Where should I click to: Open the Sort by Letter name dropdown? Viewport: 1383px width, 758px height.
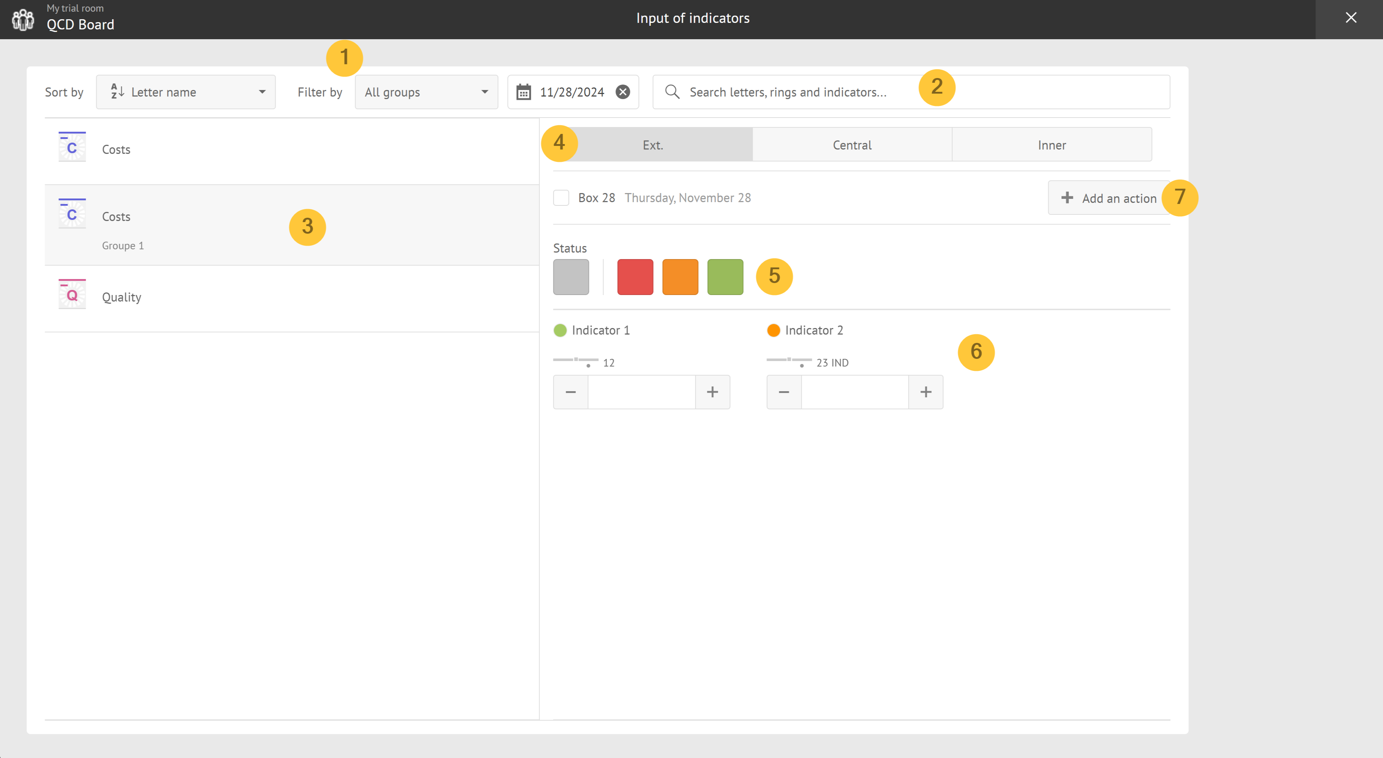186,92
